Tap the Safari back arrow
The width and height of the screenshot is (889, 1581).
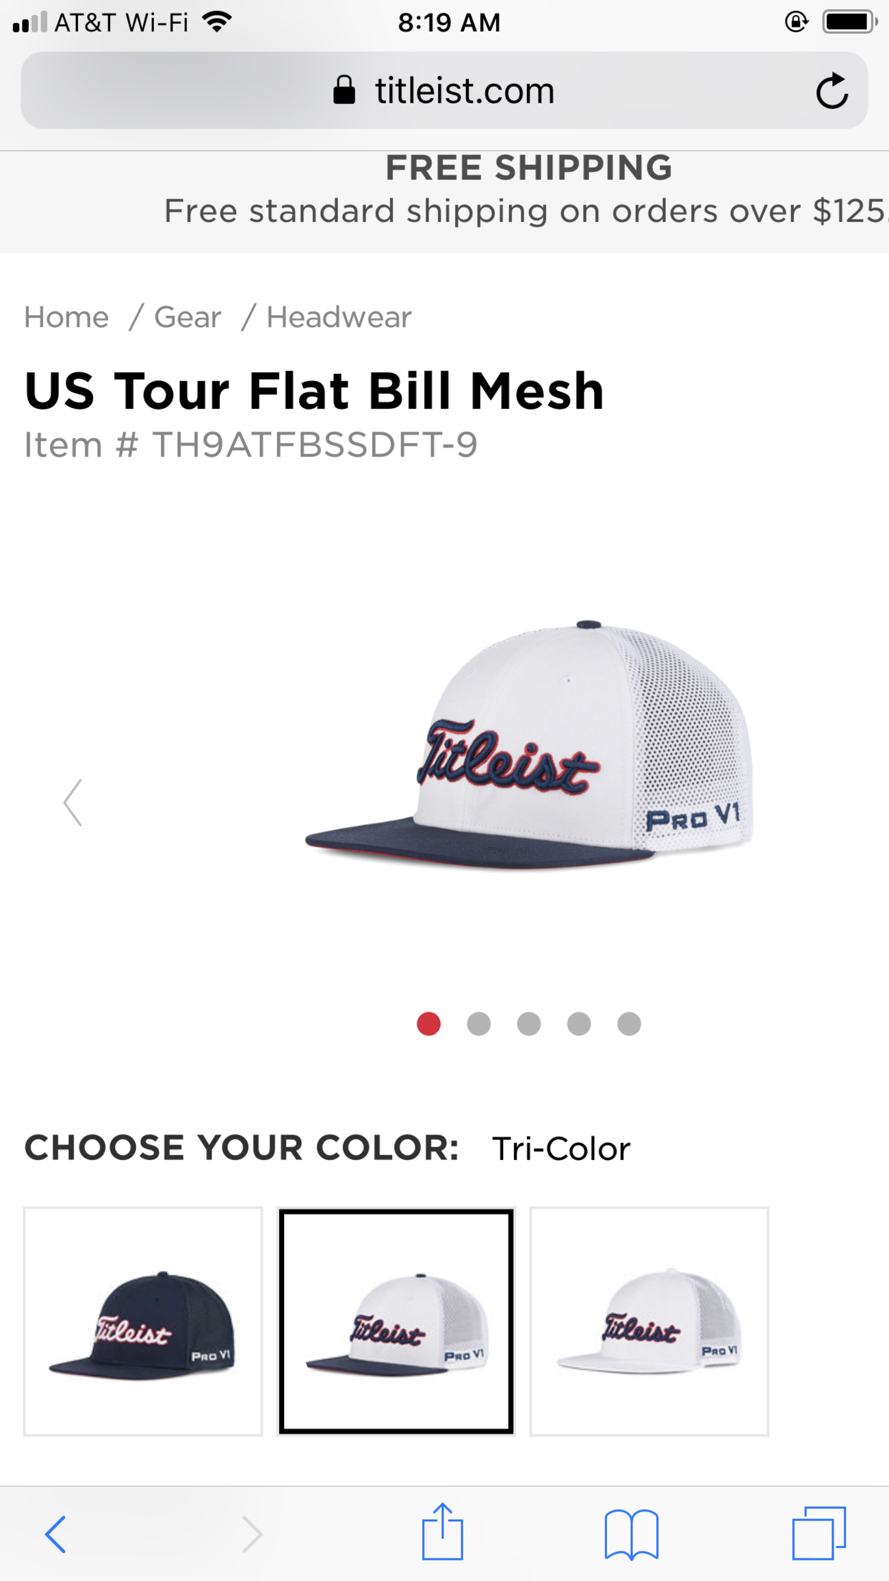(55, 1534)
